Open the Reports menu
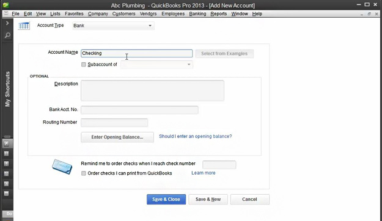 pos(219,13)
